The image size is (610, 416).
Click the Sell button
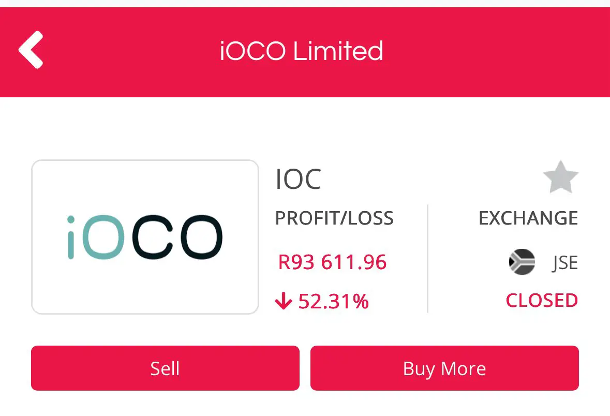point(166,368)
